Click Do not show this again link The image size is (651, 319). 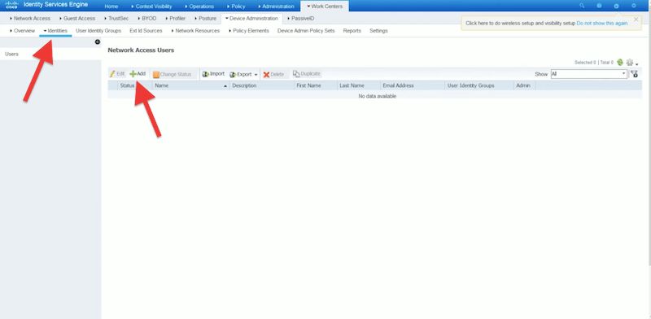602,24
